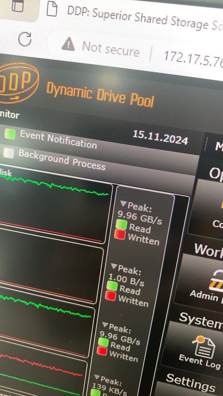Viewport: 223px width, 396px height.
Task: Click the green Read swatch of the third graph
Action: coord(104,343)
